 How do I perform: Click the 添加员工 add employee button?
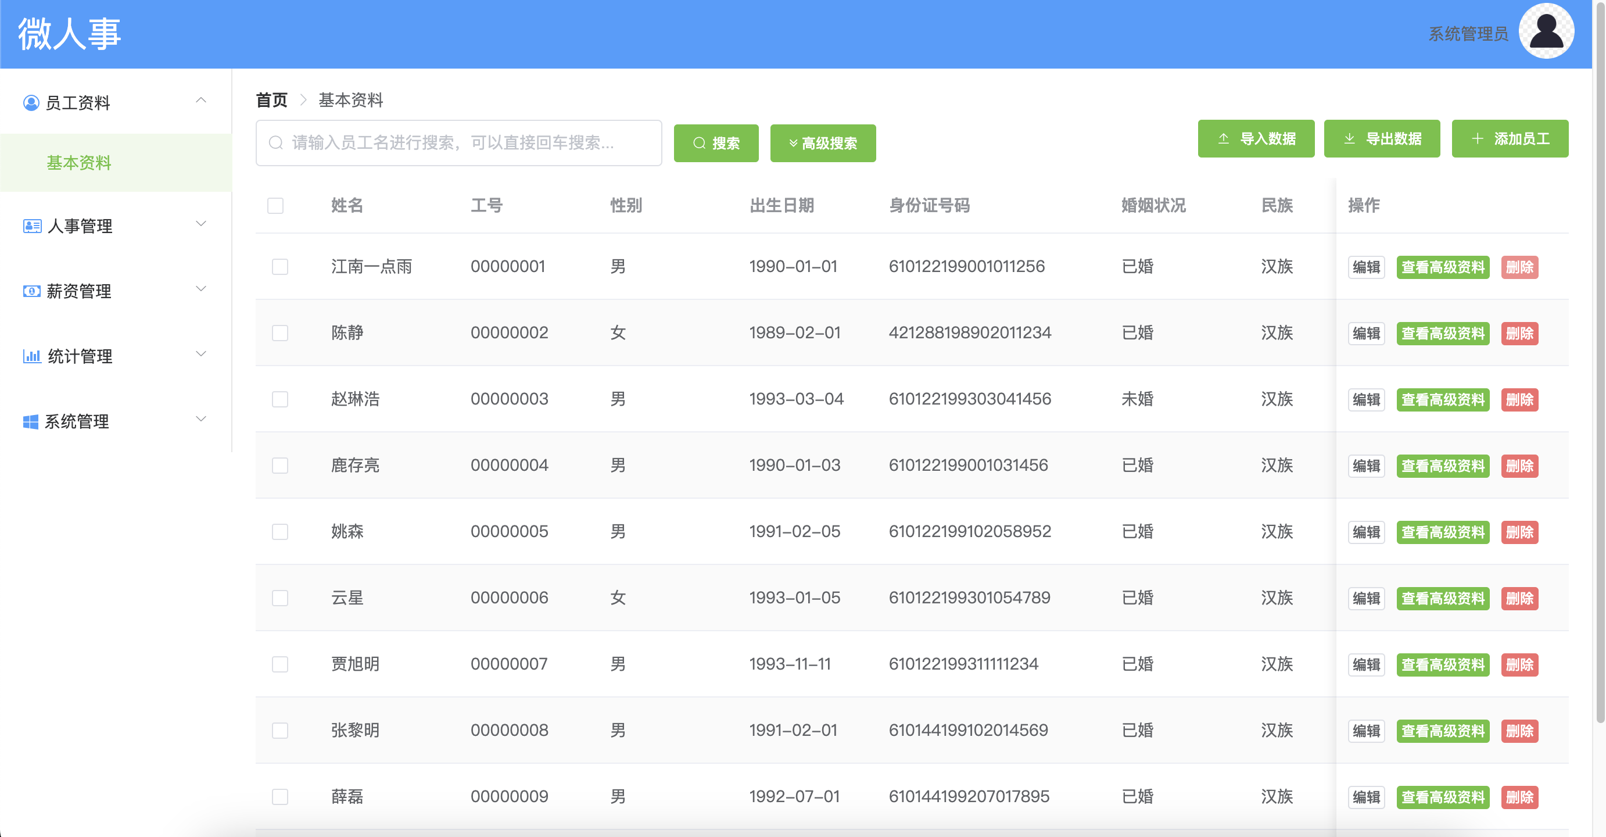coord(1510,138)
